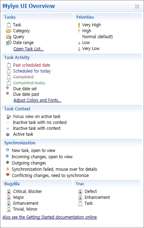Click the Query label

point(19,37)
